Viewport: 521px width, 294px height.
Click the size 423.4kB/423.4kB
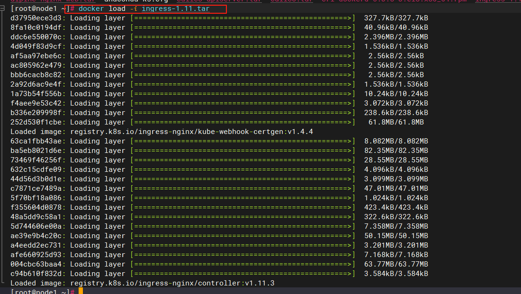point(396,207)
